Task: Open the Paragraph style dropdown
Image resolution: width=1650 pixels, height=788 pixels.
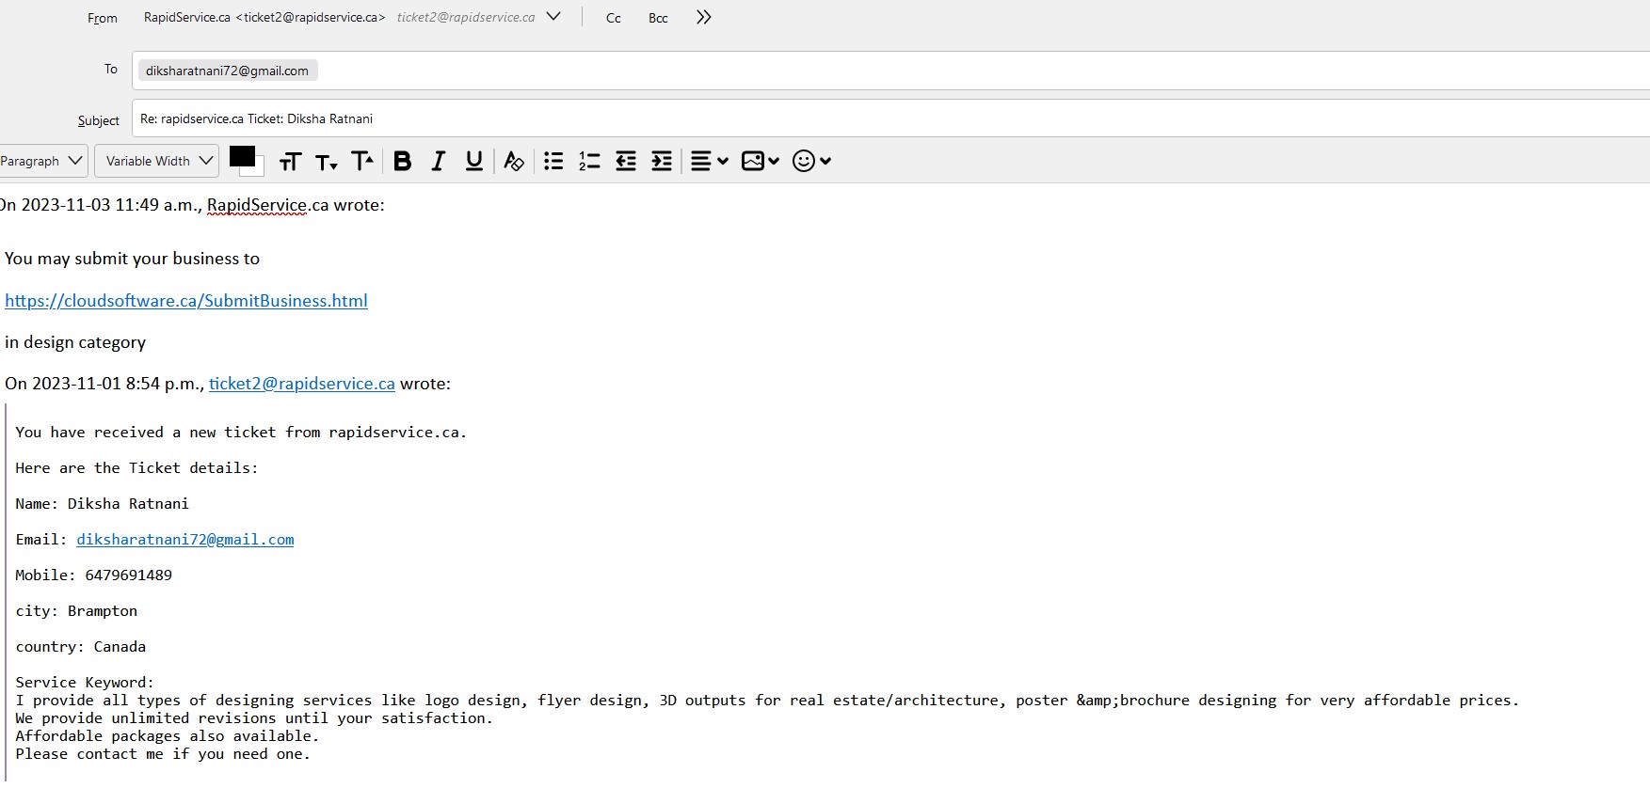Action: pyautogui.click(x=42, y=161)
